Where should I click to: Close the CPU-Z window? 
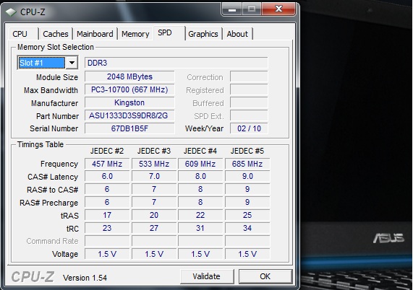coord(278,9)
